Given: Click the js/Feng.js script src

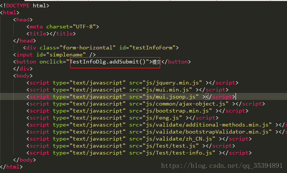Looking at the screenshot, I should pos(162,118).
